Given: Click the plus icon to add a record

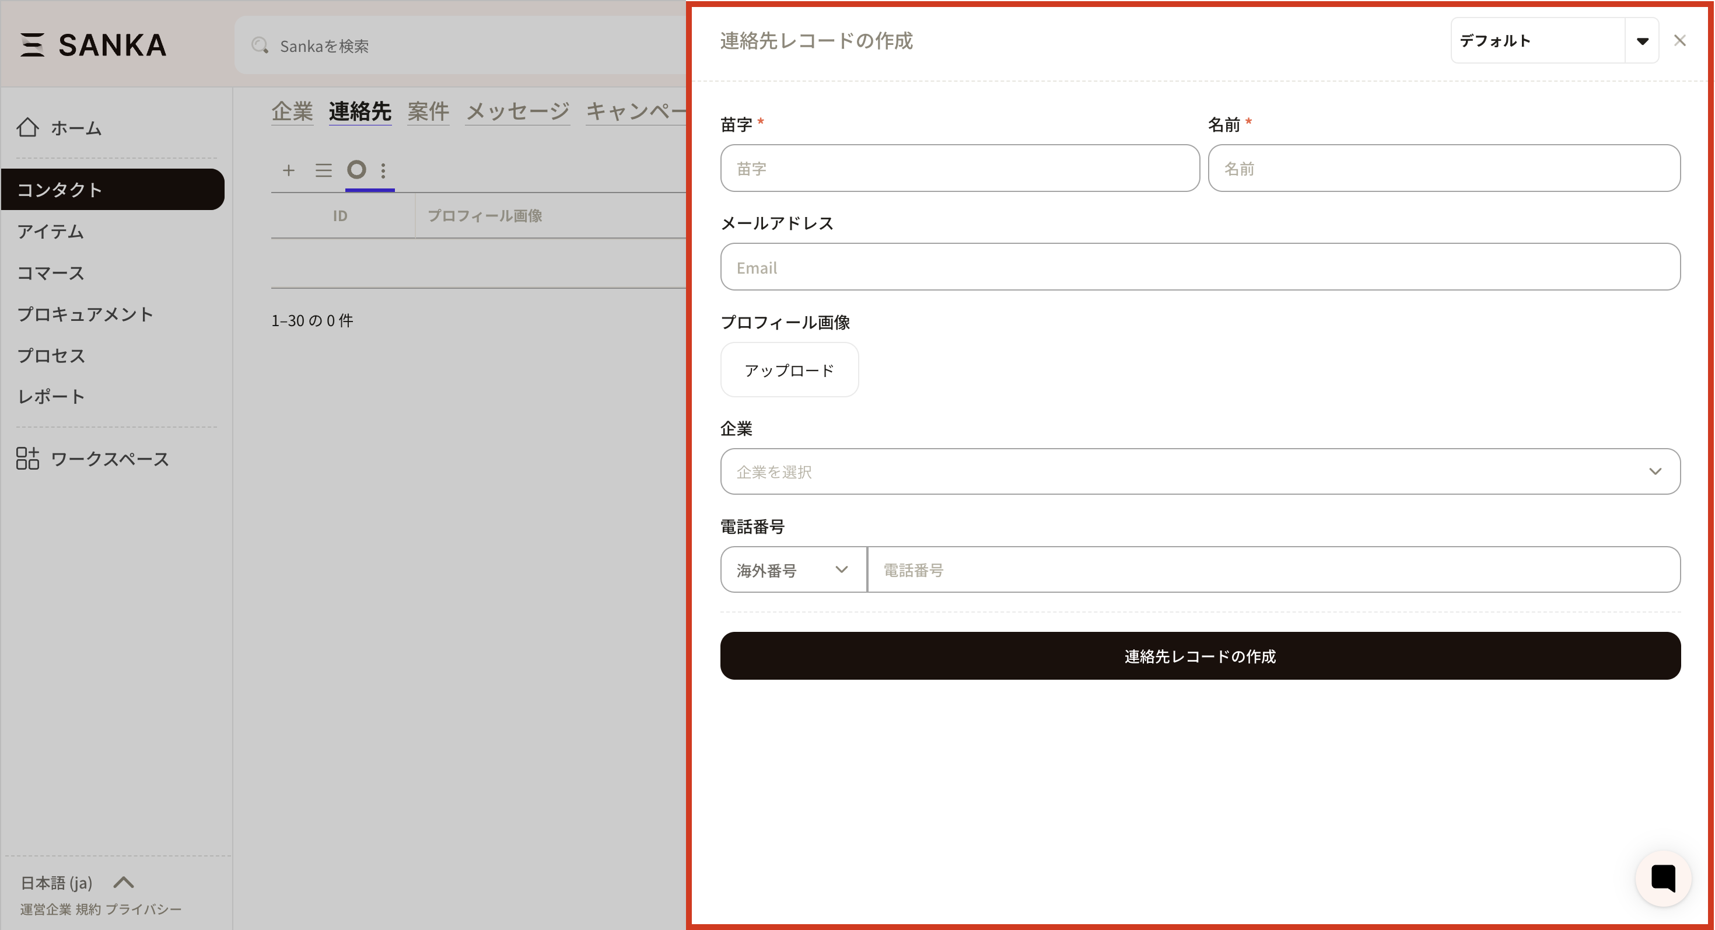Looking at the screenshot, I should (x=288, y=170).
